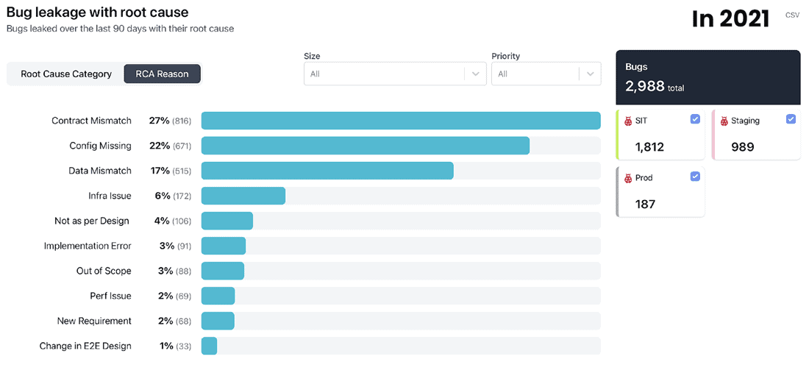Click the Config Missing bar
Image resolution: width=809 pixels, height=373 pixels.
click(365, 146)
